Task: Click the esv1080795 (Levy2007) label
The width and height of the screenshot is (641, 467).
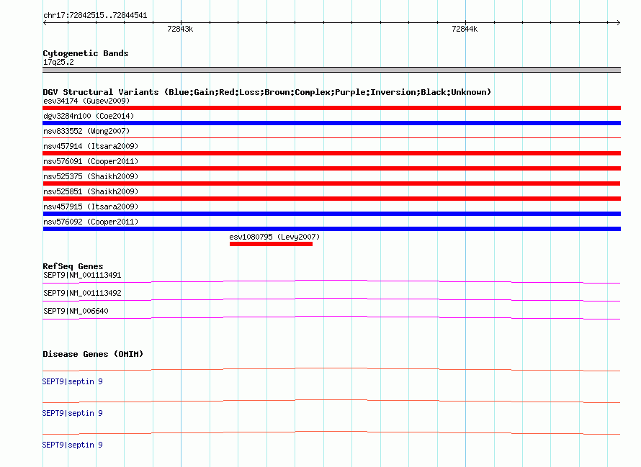Action: [x=274, y=237]
